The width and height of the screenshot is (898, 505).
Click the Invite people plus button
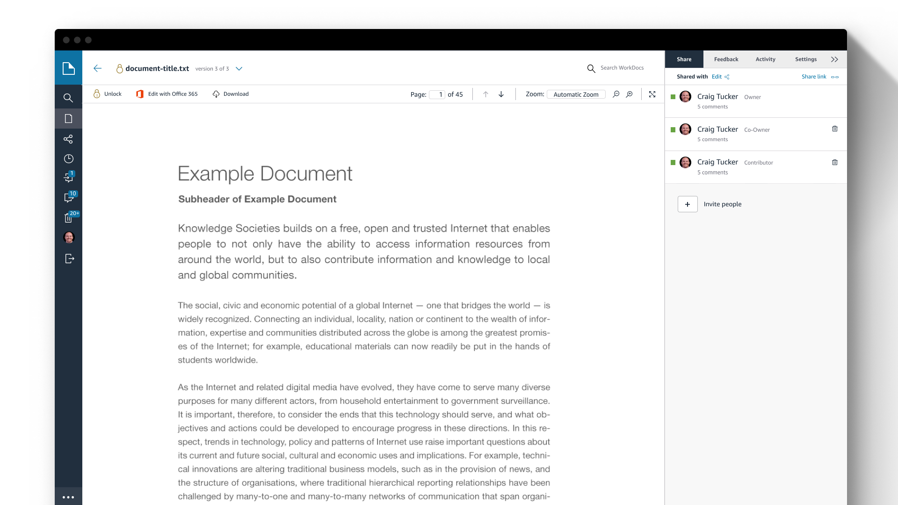point(688,204)
